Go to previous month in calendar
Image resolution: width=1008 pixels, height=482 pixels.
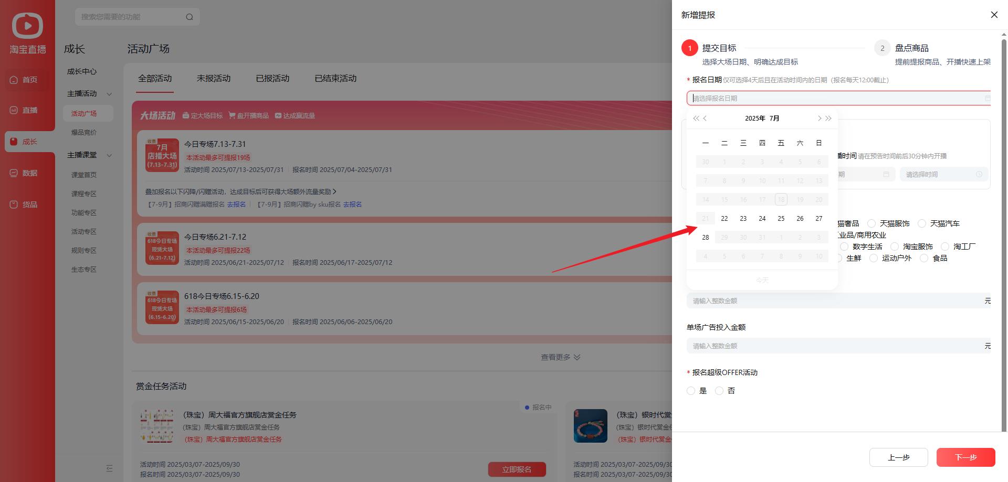(x=705, y=119)
